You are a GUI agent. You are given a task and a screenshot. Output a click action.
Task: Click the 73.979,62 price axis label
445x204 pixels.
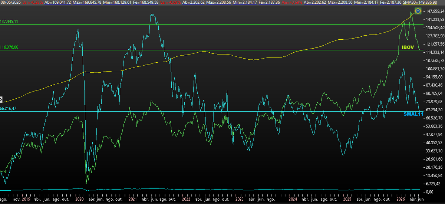coord(434,101)
